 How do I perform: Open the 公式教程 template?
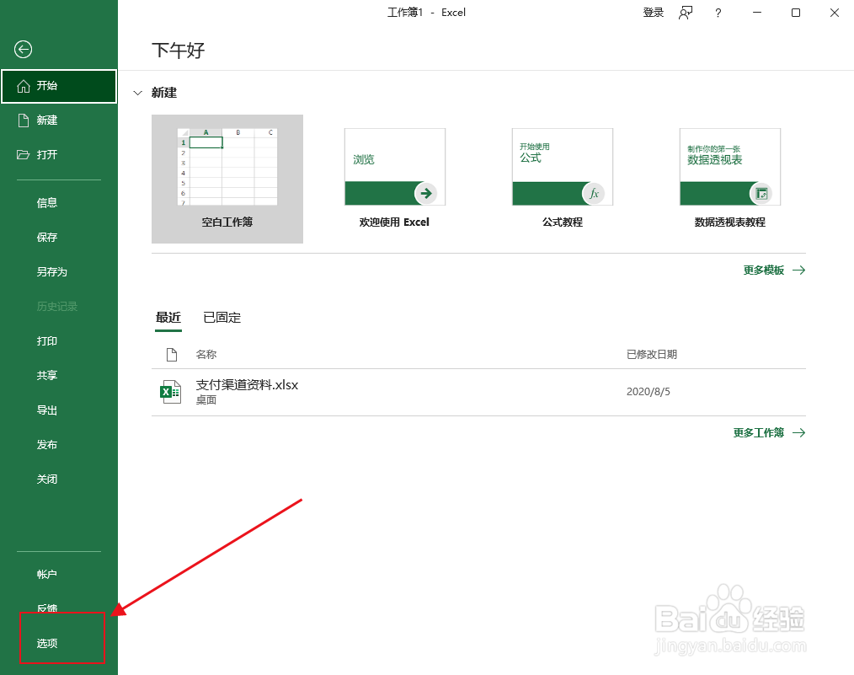(x=563, y=179)
